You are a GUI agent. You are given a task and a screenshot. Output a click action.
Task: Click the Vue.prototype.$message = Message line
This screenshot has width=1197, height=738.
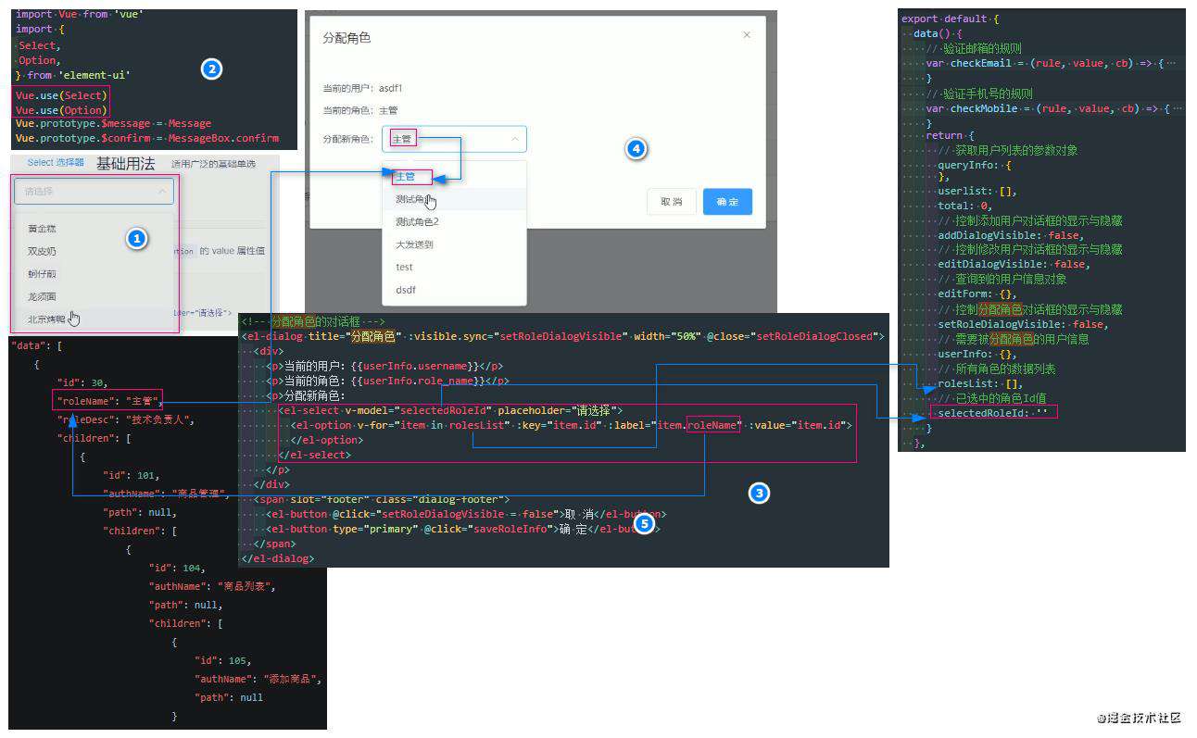[x=113, y=123]
